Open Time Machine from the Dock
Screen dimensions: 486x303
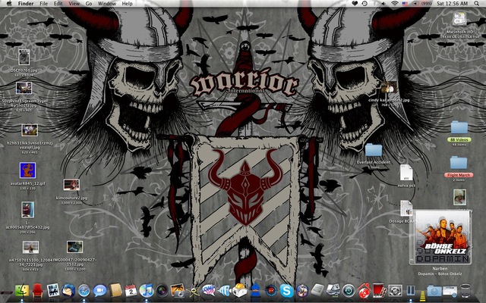(349, 291)
